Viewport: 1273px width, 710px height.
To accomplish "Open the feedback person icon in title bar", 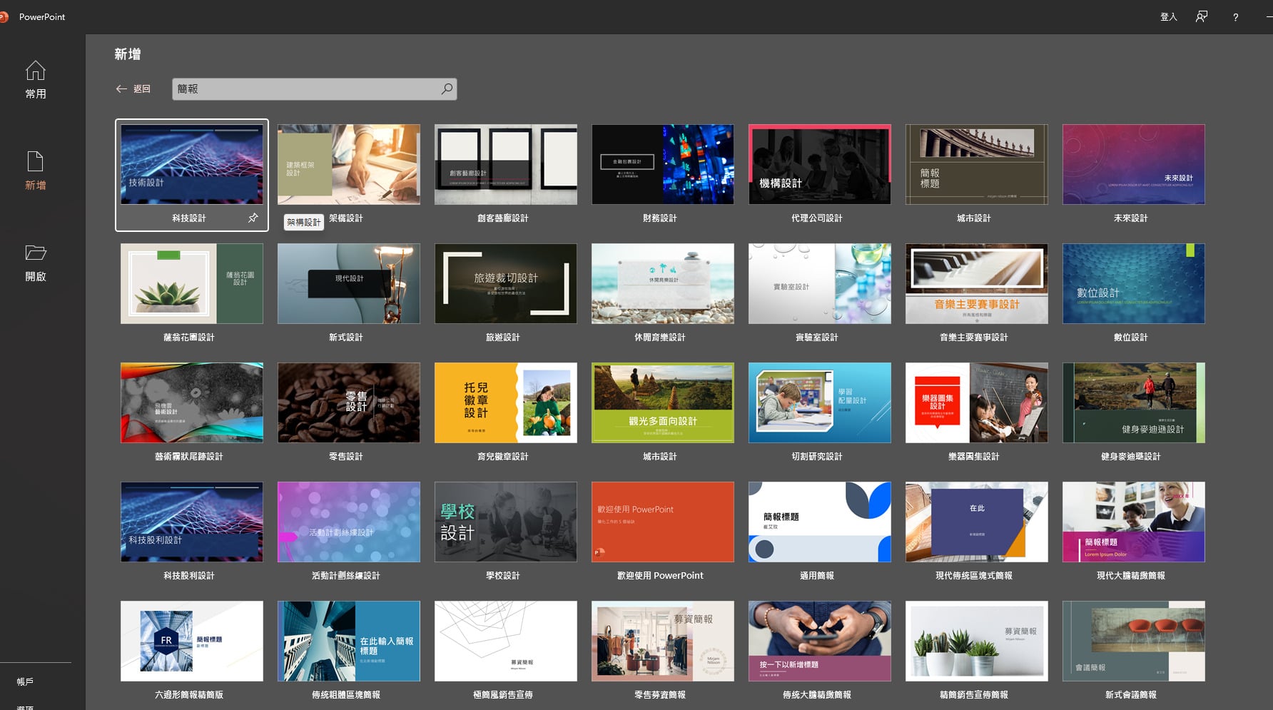I will [x=1202, y=16].
